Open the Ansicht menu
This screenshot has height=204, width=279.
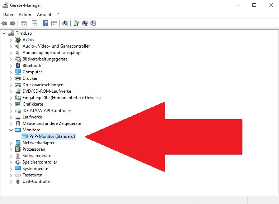point(44,15)
